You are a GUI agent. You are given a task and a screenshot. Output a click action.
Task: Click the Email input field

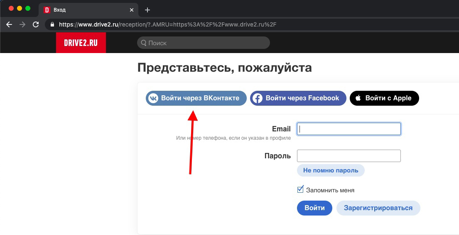(x=349, y=129)
